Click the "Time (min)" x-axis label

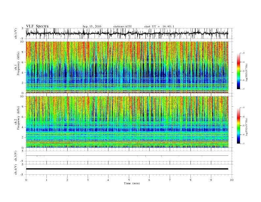[132, 183]
